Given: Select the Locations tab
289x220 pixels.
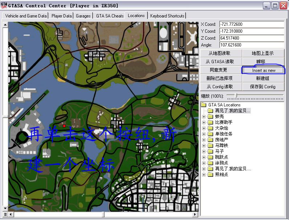Looking at the screenshot, I should point(136,16).
